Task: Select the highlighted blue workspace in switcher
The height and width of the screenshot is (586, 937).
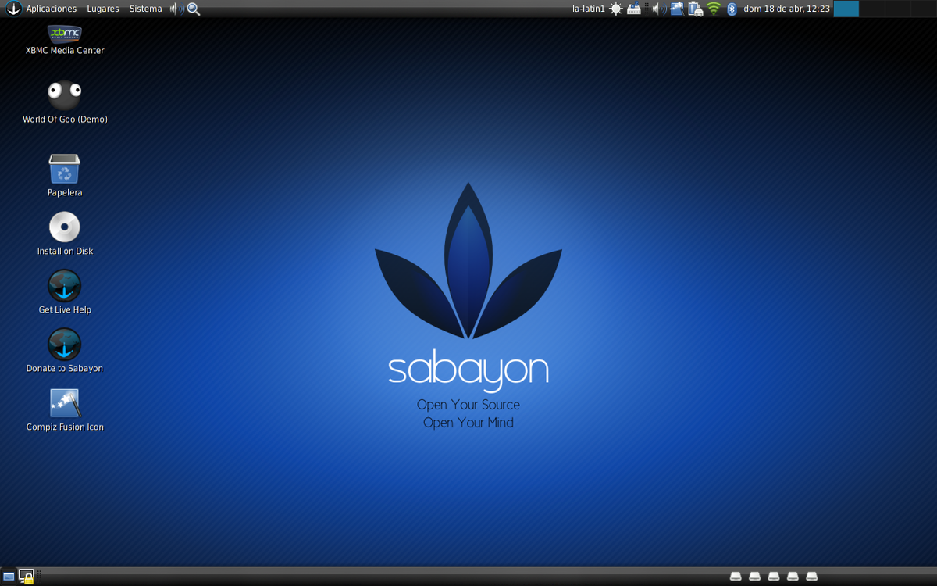Action: click(x=846, y=9)
